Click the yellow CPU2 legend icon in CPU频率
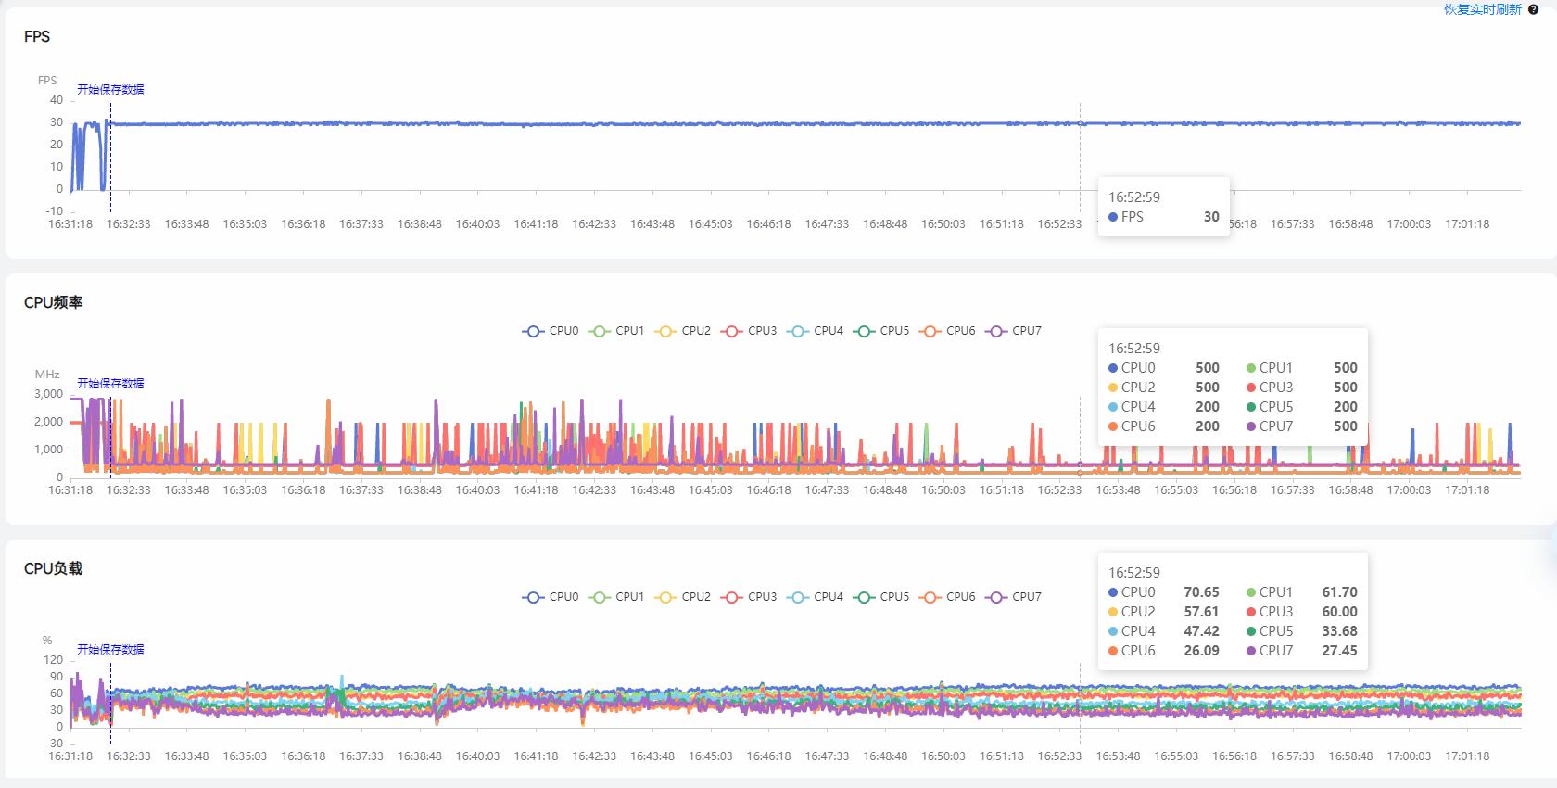 [x=665, y=331]
